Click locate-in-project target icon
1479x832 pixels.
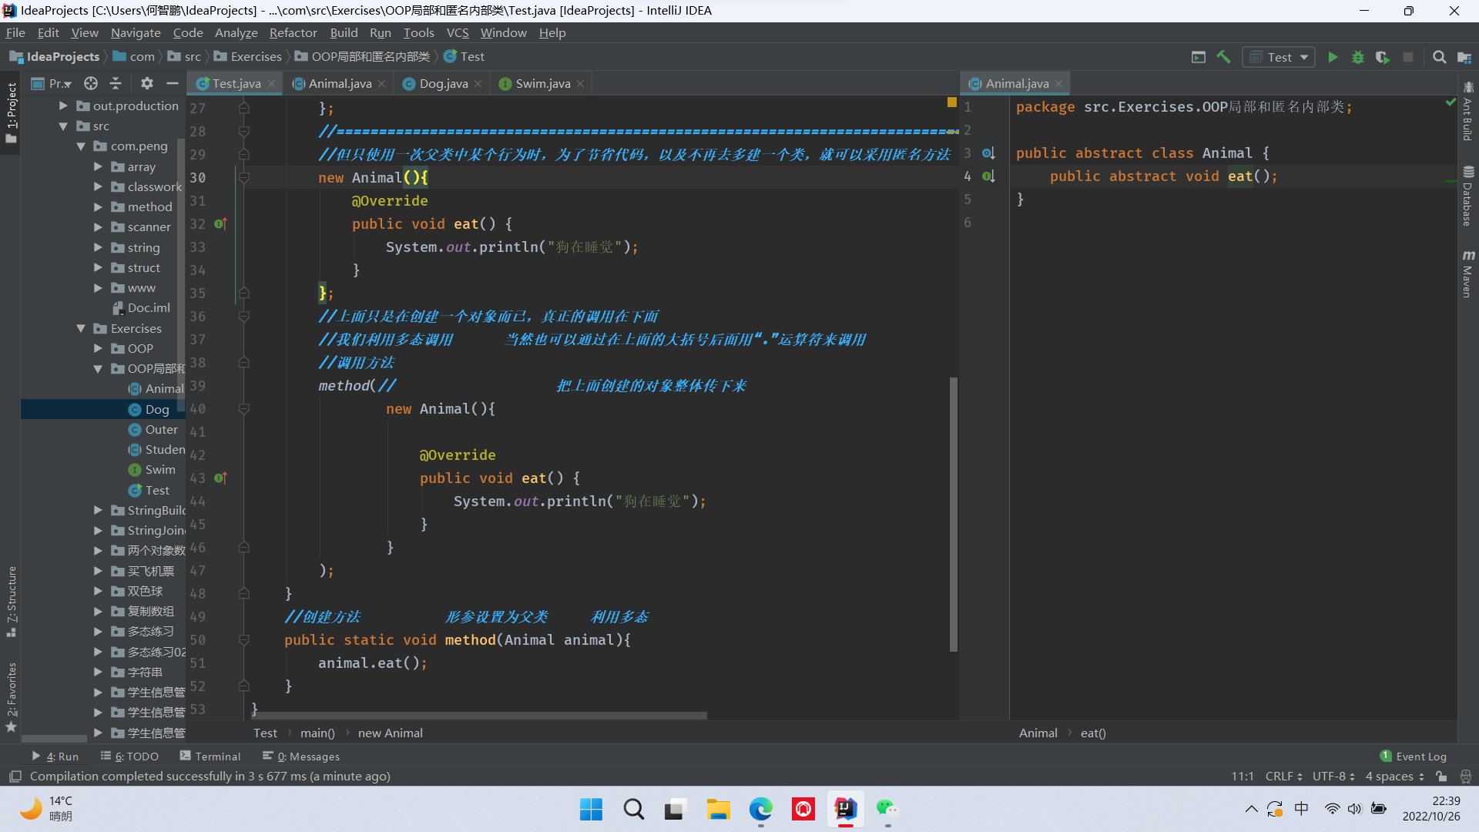(91, 83)
